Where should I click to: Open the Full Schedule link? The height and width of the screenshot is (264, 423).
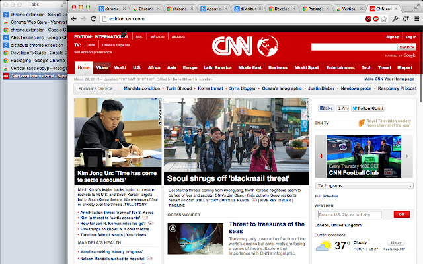[327, 196]
